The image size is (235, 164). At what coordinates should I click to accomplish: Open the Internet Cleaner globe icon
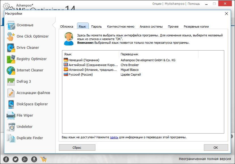tap(11, 70)
